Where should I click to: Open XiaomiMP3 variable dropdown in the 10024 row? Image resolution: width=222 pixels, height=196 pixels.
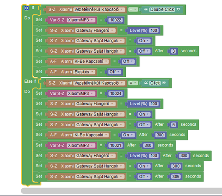tap(81, 93)
